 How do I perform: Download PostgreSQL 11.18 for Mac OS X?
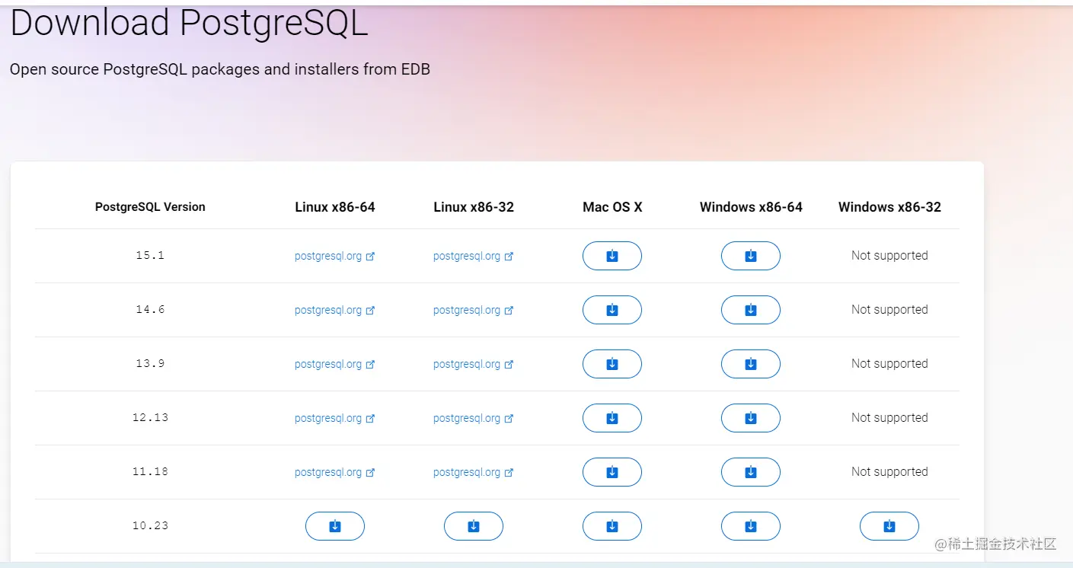pyautogui.click(x=612, y=472)
